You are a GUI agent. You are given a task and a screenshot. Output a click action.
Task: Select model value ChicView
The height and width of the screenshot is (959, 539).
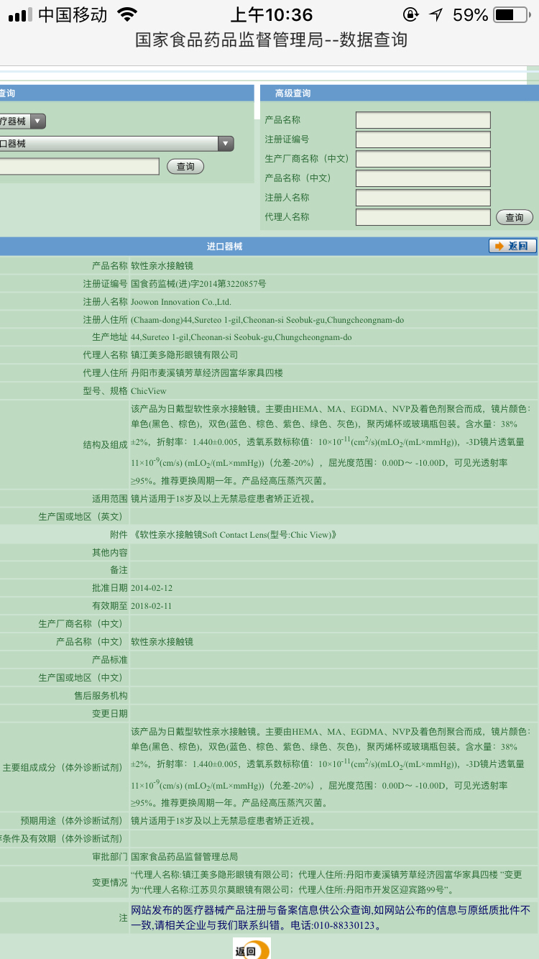click(x=149, y=391)
